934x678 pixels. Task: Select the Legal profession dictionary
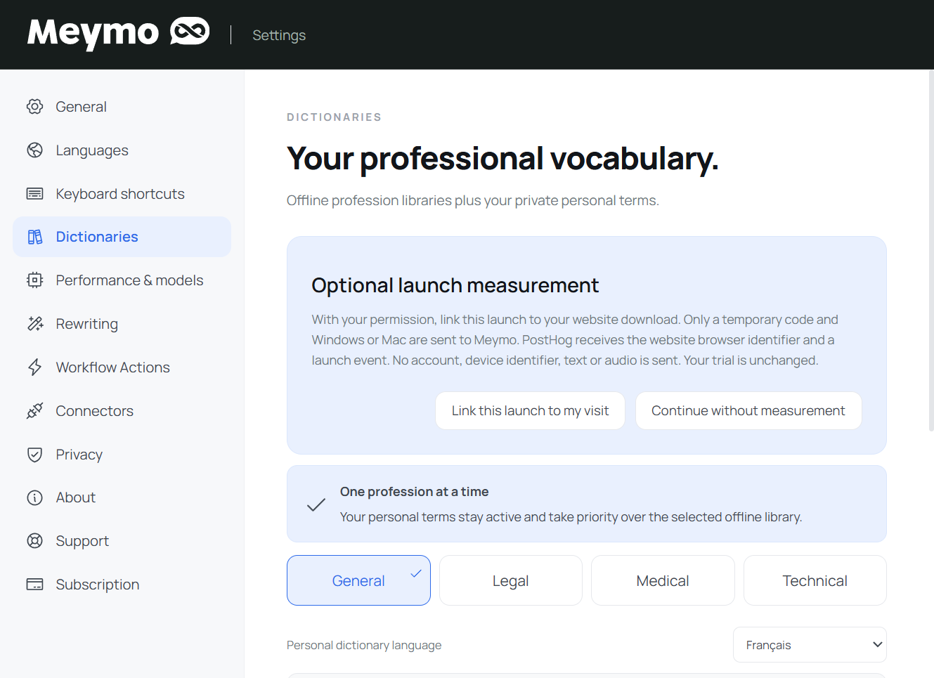point(511,580)
